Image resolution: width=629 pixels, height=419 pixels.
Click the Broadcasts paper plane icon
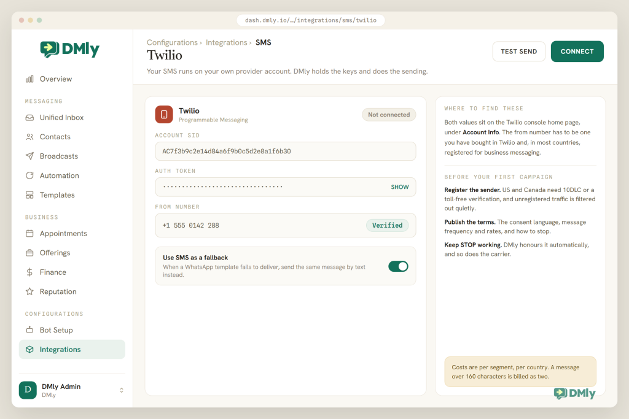point(29,156)
